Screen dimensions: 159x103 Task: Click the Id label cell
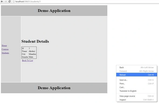(x=23, y=48)
